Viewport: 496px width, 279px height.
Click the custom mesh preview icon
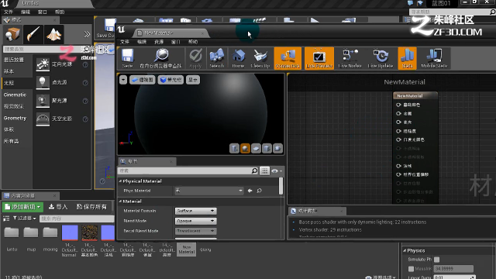(x=277, y=148)
